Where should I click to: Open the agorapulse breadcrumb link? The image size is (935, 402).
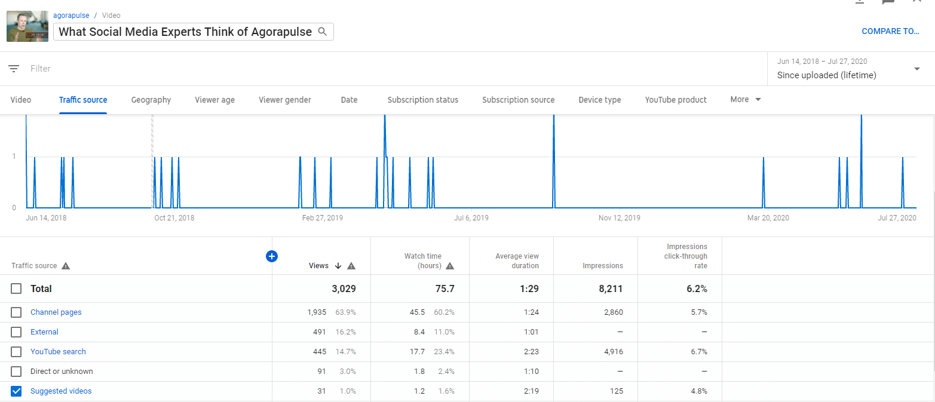pos(71,16)
